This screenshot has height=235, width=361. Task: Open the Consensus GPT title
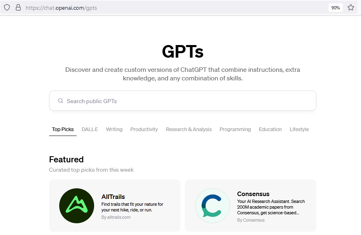click(253, 194)
